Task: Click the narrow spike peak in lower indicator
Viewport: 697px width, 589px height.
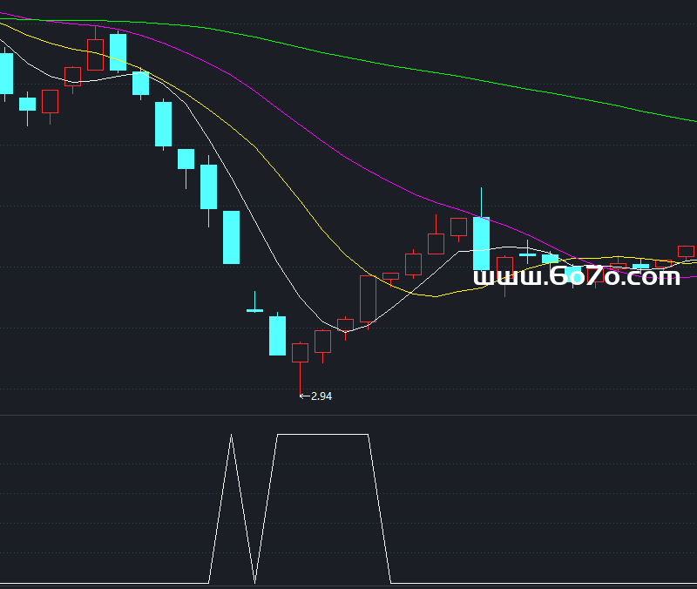Action: (231, 436)
